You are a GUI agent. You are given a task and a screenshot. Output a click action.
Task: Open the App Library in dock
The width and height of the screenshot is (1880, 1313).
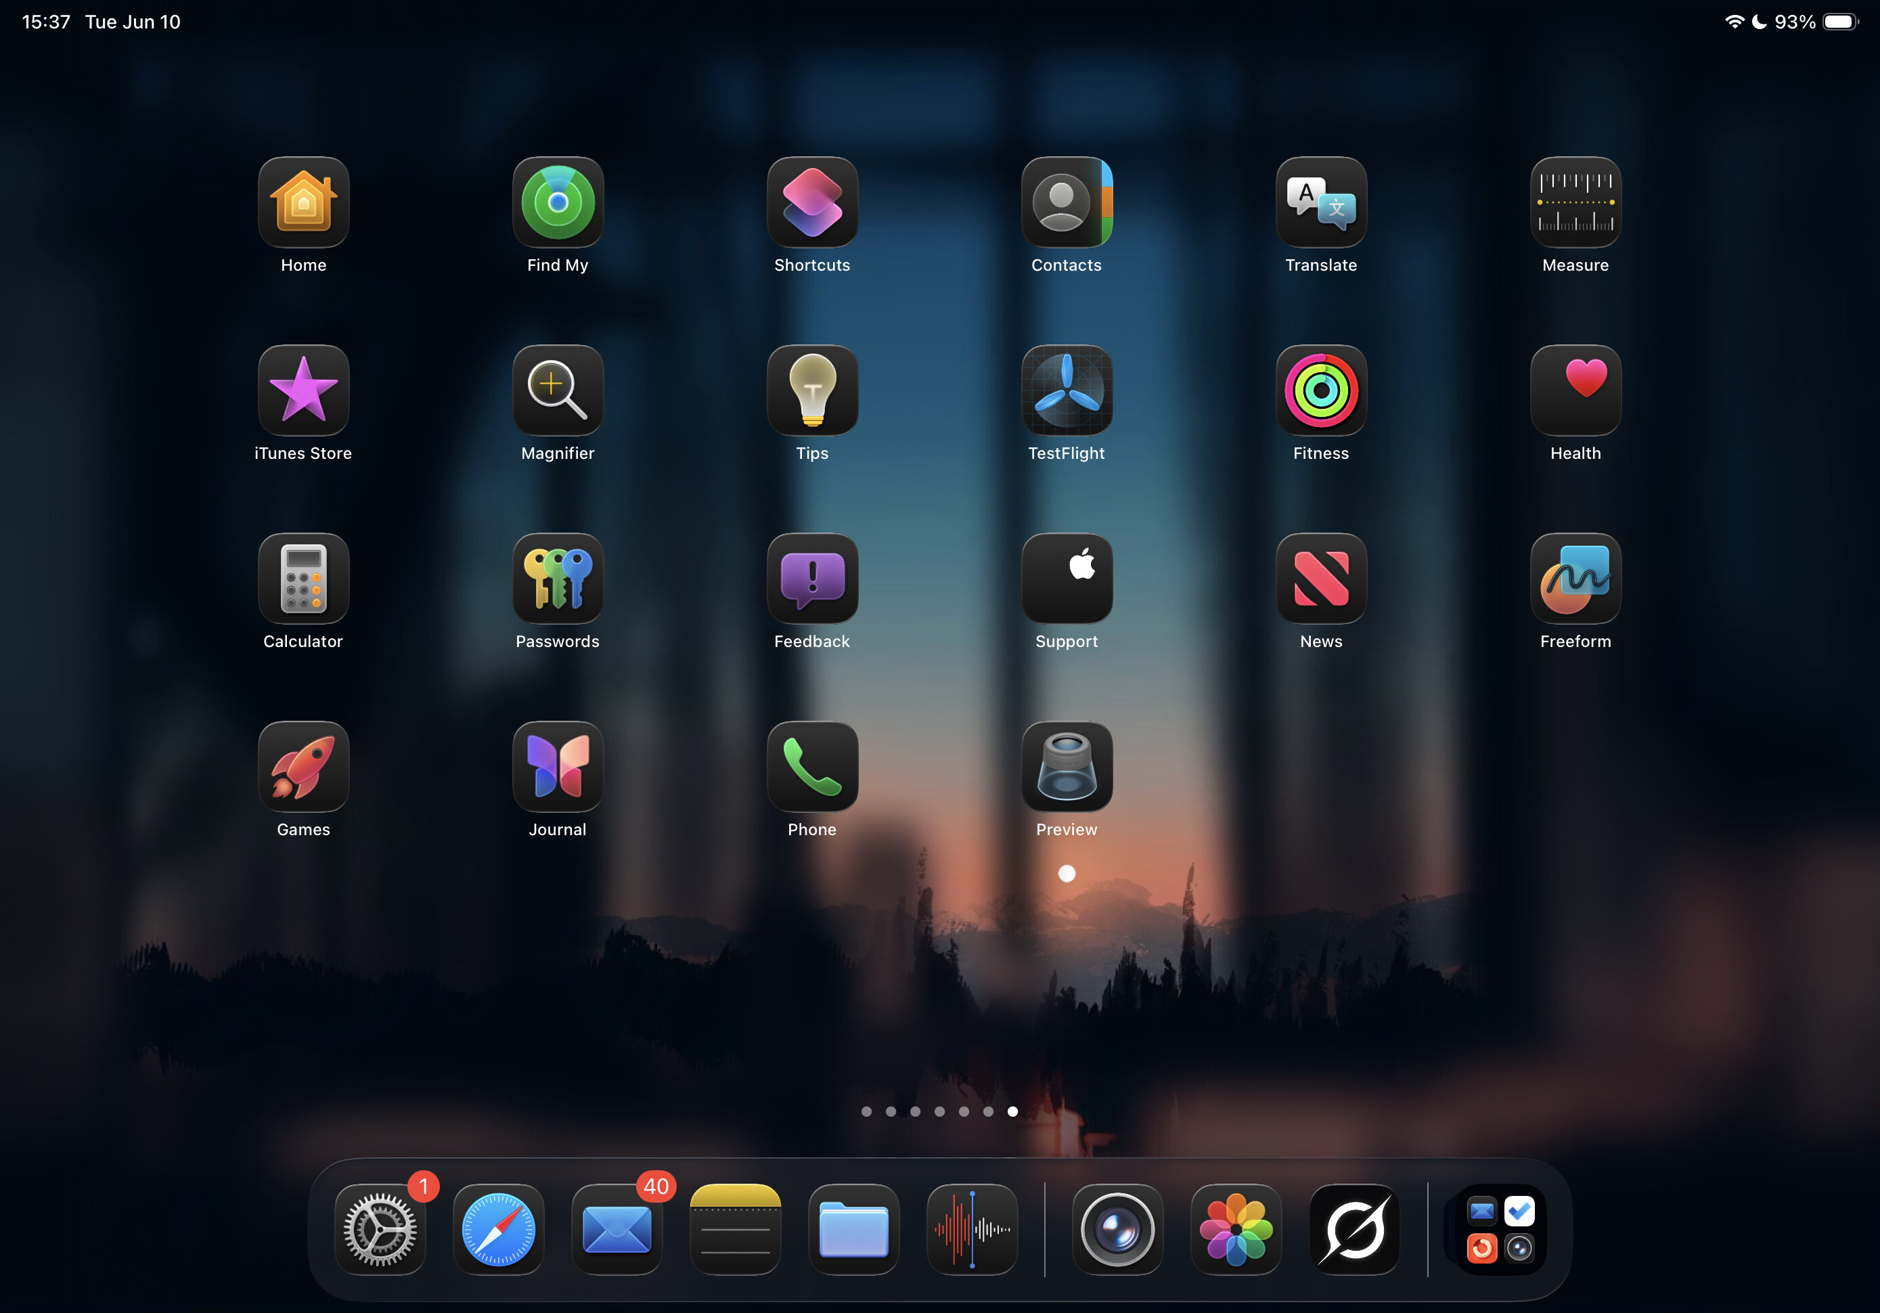click(1500, 1230)
